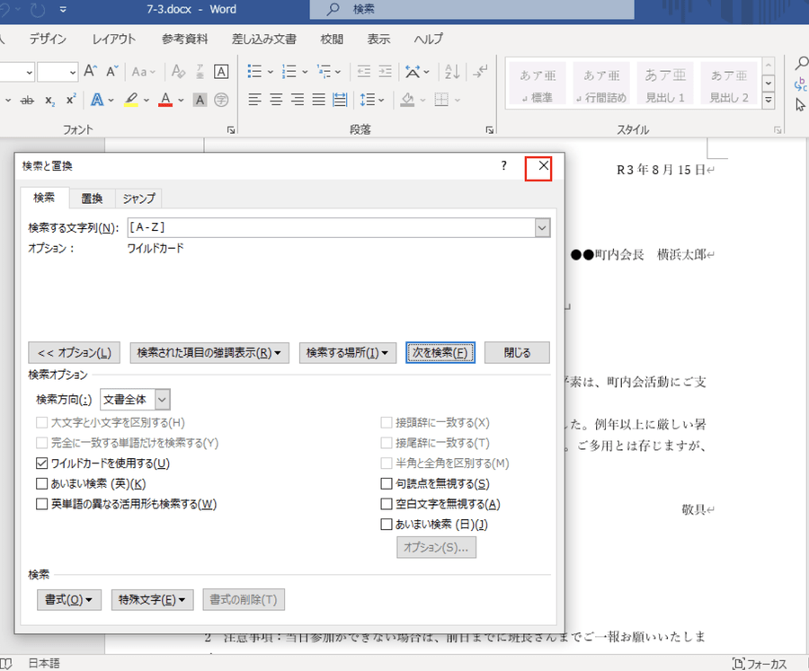
Task: Check 句読点を無視する option
Action: coord(386,484)
